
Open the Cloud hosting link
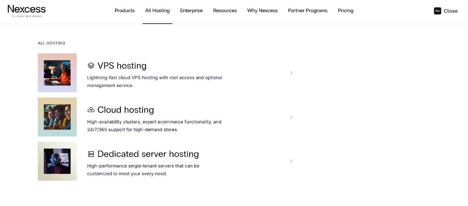[x=126, y=110]
